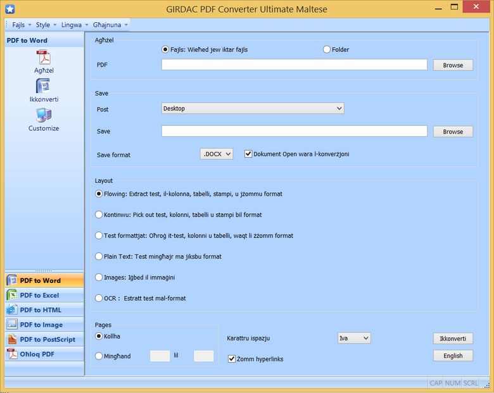494x393 pixels.
Task: Click the Mingħand start page field
Action: coord(160,356)
